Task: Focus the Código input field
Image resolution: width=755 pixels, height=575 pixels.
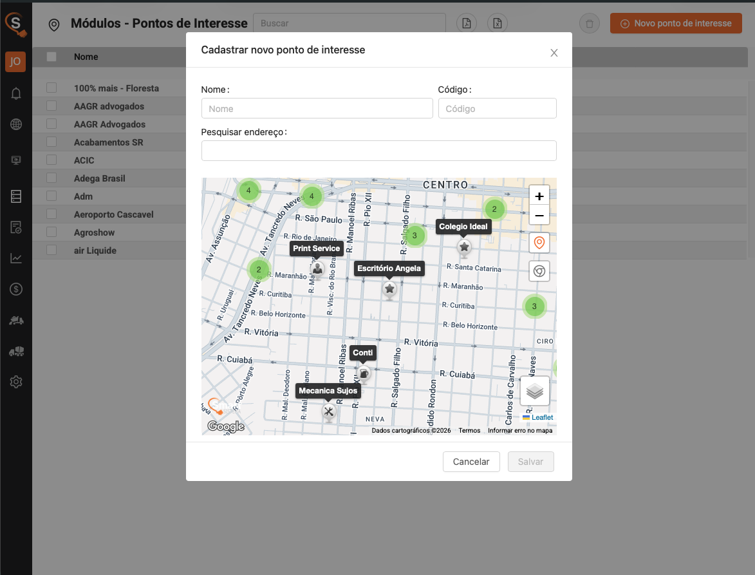Action: point(498,108)
